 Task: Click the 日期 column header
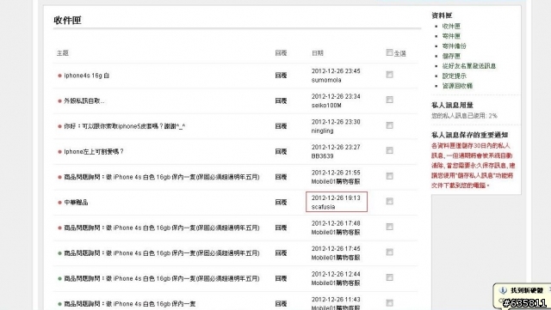318,53
